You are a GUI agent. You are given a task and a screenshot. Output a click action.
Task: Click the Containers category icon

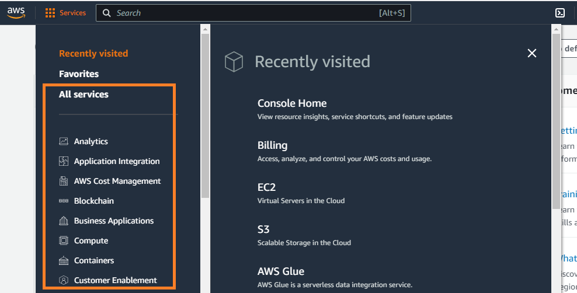click(x=64, y=260)
